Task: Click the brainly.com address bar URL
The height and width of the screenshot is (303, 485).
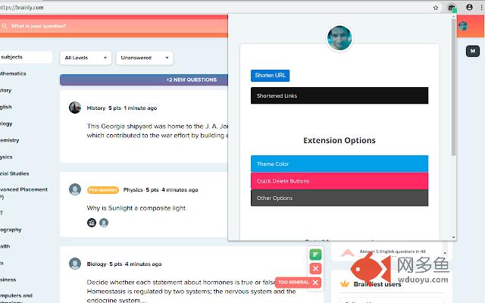Action: click(22, 8)
